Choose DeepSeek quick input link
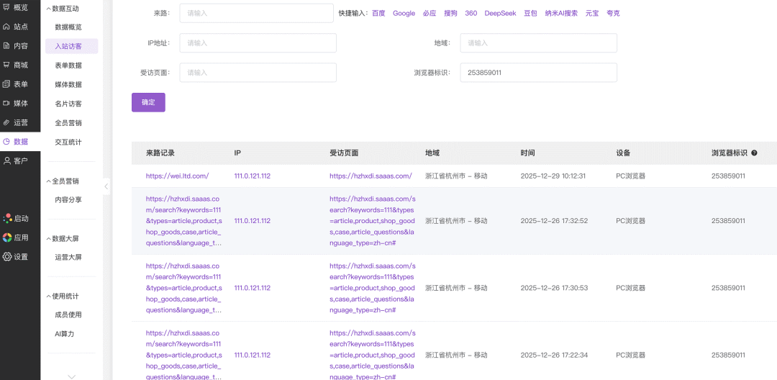 point(499,13)
